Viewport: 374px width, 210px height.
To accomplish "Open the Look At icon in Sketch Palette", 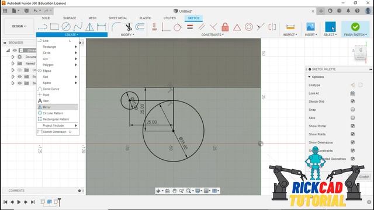I will point(353,93).
